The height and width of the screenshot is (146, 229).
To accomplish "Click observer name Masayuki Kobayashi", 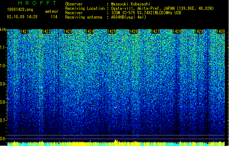I will pyautogui.click(x=131, y=4).
